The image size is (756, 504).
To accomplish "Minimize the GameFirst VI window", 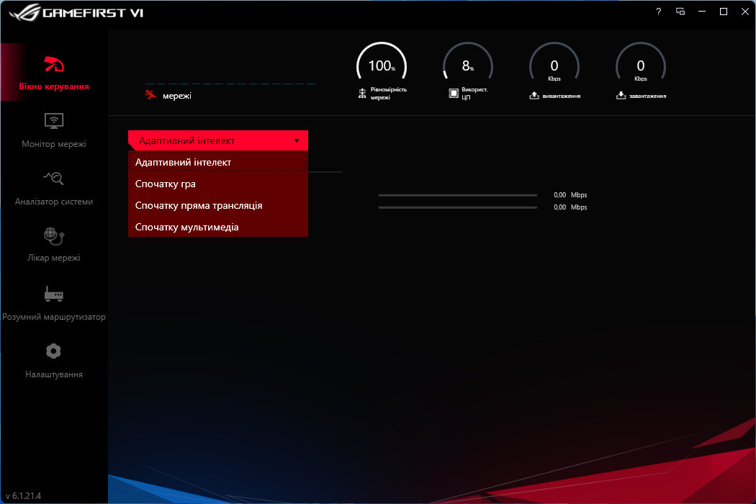I will pyautogui.click(x=702, y=12).
